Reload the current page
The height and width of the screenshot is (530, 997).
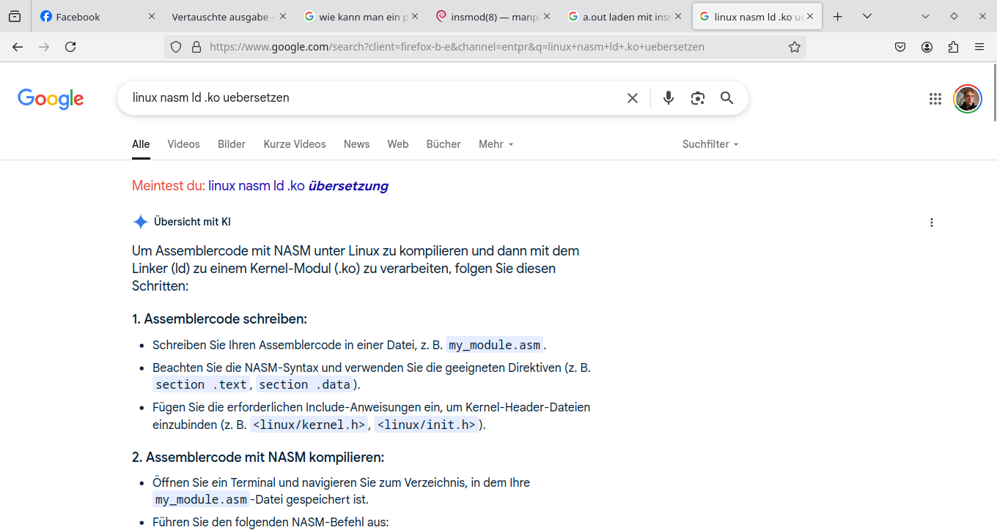pyautogui.click(x=70, y=46)
